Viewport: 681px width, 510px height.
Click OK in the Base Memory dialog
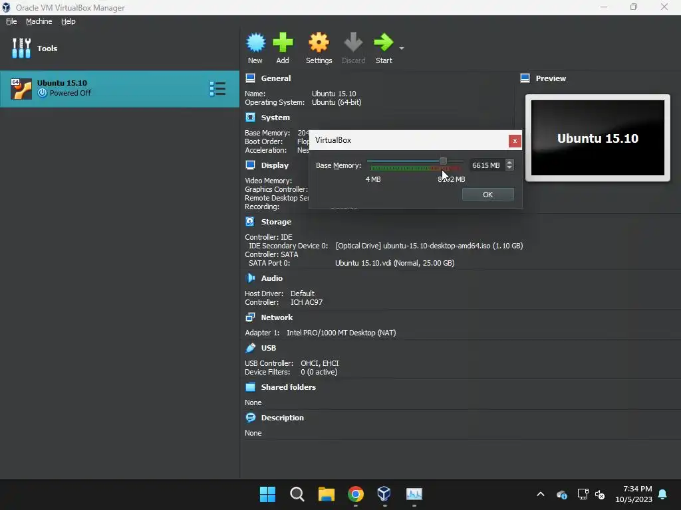click(x=487, y=195)
